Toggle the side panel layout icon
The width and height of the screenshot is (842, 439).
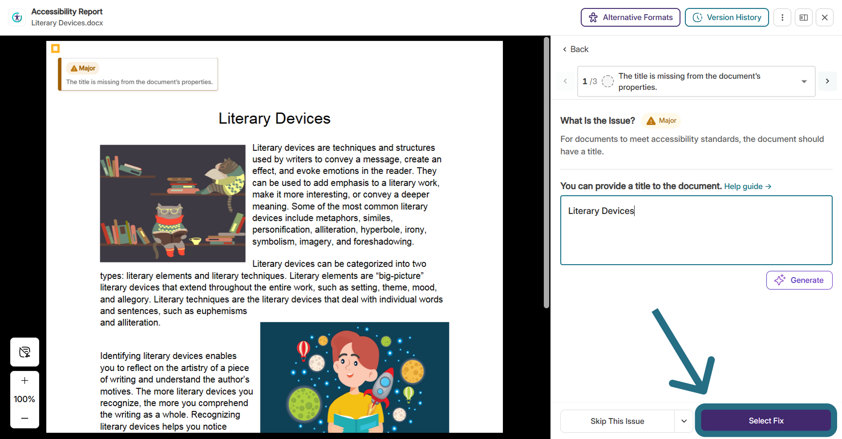point(803,17)
